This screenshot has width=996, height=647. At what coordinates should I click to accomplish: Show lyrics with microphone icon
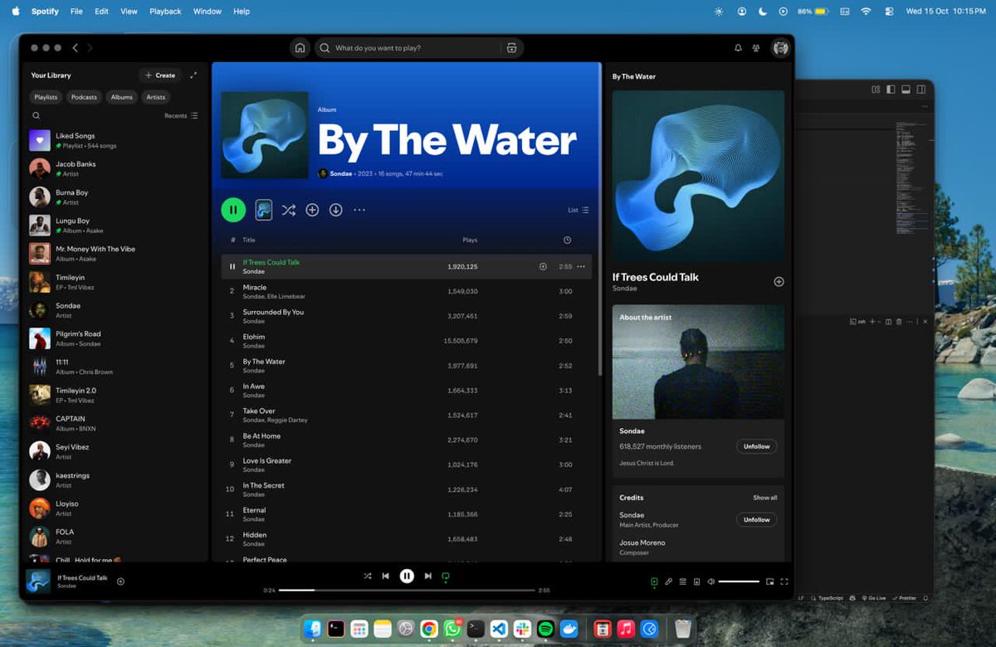pos(668,581)
